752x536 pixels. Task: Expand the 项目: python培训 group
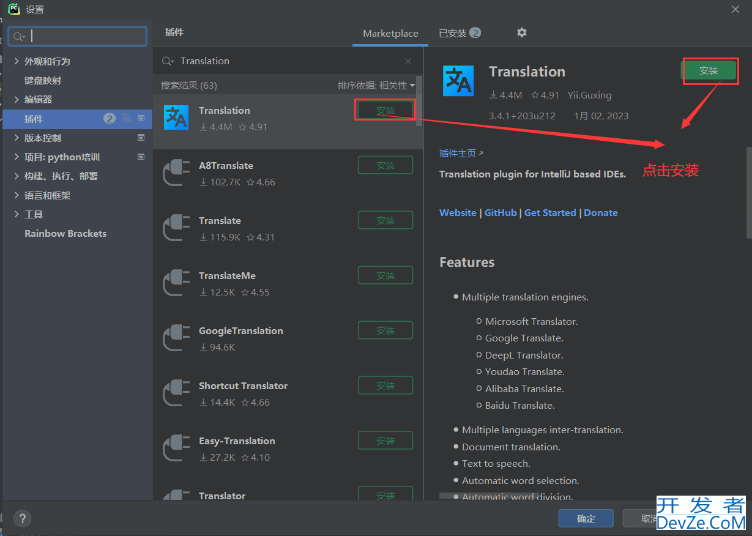tap(17, 157)
